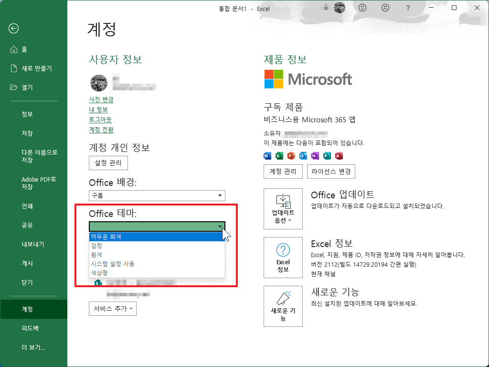Viewport: 489px width, 367px height.
Task: Click the Publisher app icon
Action: point(327,156)
